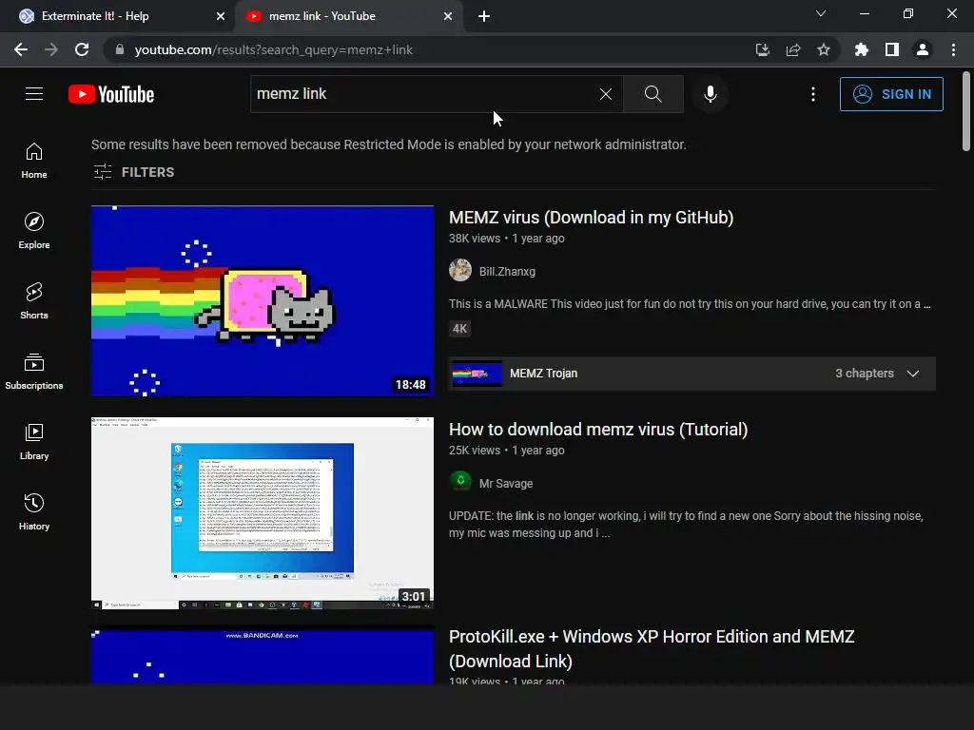
Task: Click the magnifying glass search button
Action: [x=653, y=94]
